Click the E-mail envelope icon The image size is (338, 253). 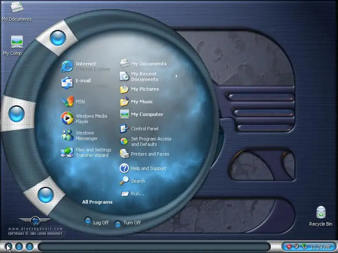click(67, 83)
